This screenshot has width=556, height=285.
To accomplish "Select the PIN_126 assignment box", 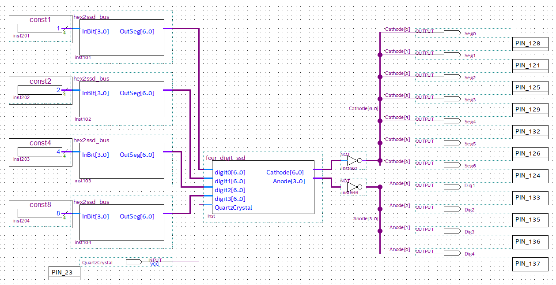I will click(530, 154).
